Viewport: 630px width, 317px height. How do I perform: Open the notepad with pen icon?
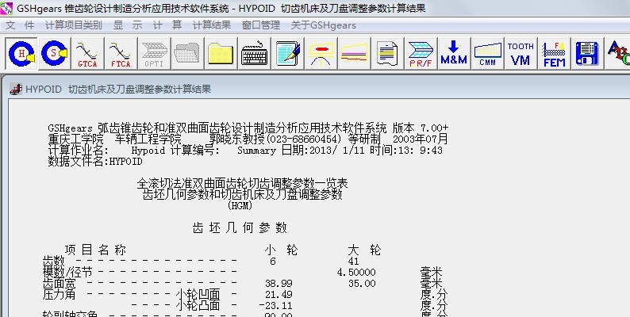click(288, 53)
